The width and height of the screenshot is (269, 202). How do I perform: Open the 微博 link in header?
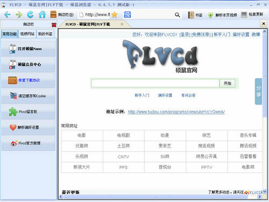[256, 34]
